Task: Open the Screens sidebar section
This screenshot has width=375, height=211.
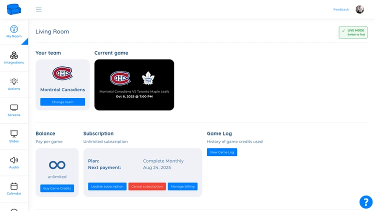Action: pos(14,110)
